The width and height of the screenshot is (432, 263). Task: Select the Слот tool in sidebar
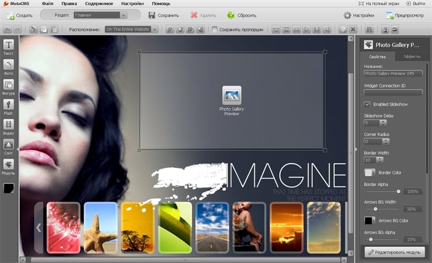click(x=9, y=145)
